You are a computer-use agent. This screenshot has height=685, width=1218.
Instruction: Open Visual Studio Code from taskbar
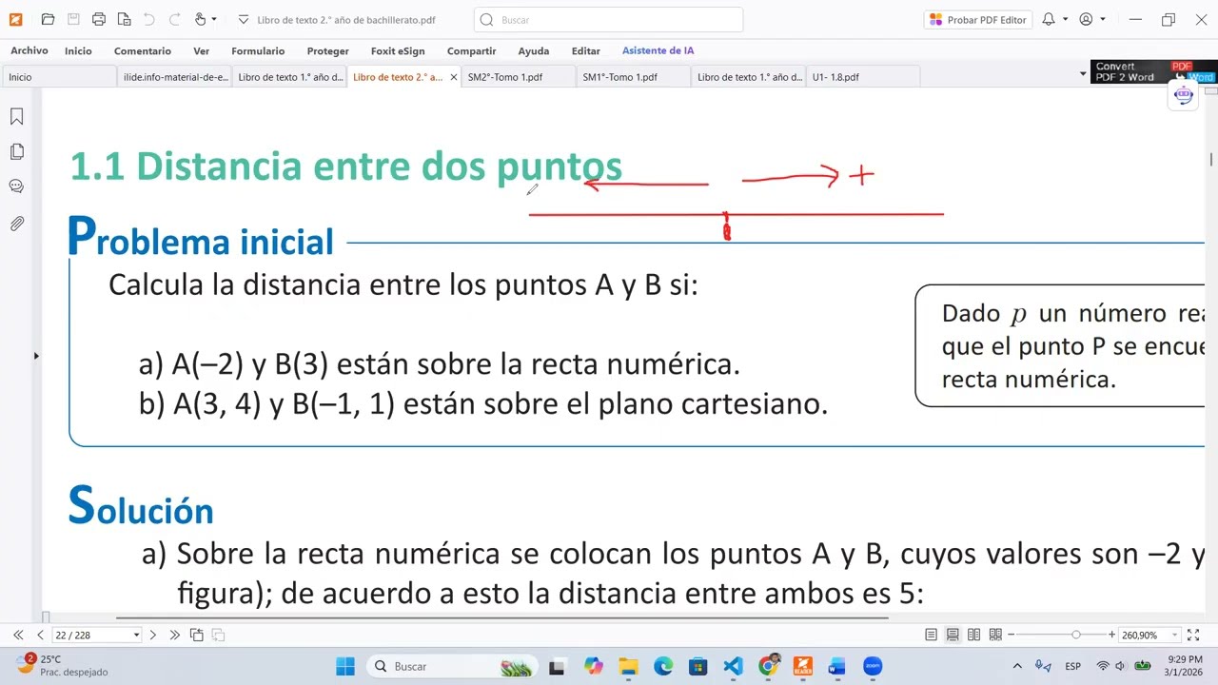(733, 666)
